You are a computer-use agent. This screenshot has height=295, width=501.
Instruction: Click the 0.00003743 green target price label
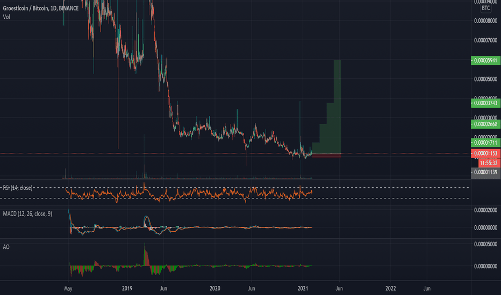point(485,103)
